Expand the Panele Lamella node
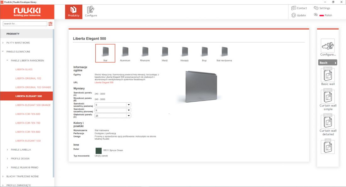This screenshot has height=187, width=346. click(7, 150)
